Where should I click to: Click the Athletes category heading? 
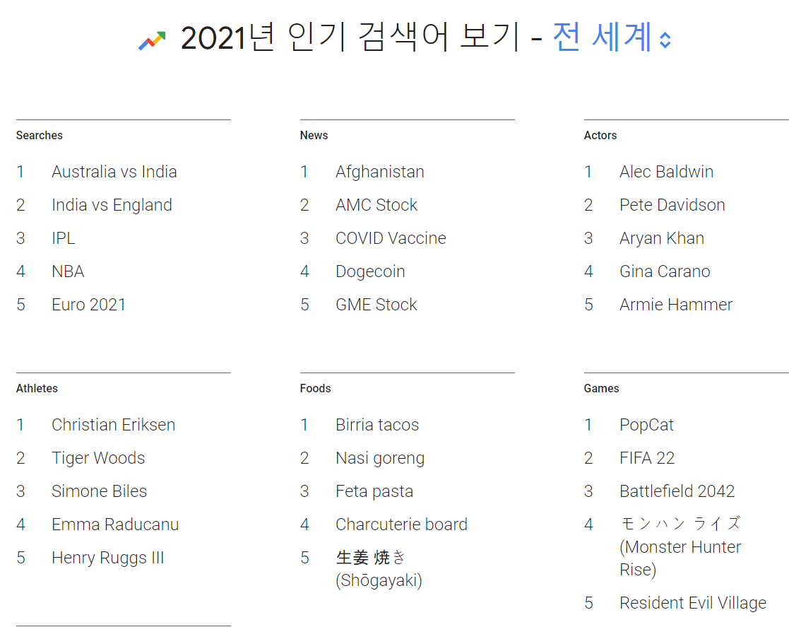pyautogui.click(x=37, y=388)
